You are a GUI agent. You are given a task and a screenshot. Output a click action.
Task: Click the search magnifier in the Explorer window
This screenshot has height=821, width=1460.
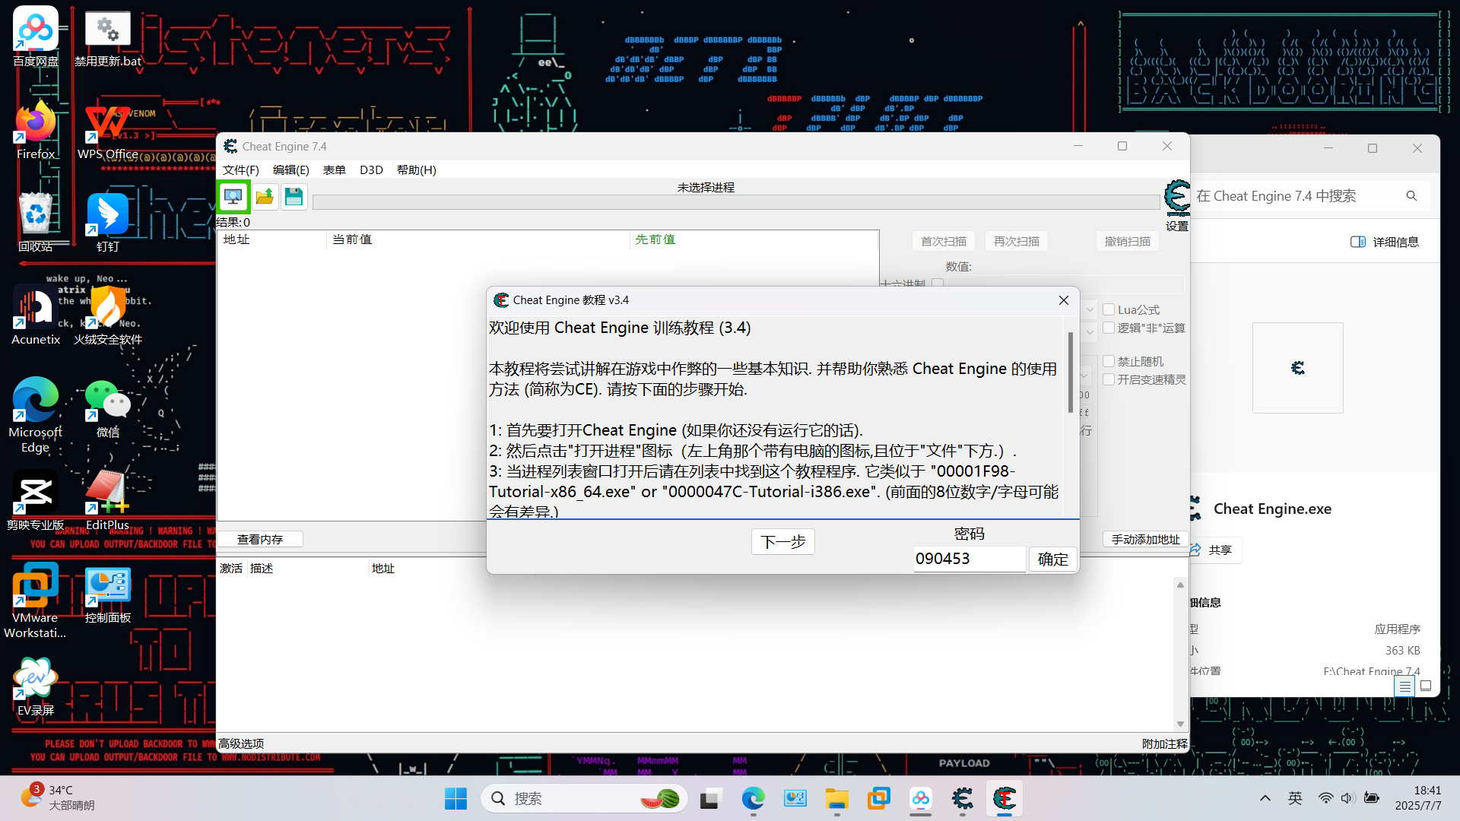(x=1411, y=196)
